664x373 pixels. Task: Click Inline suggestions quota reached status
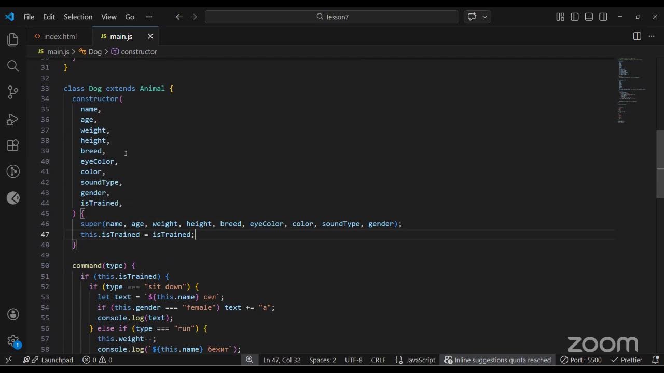pos(497,360)
